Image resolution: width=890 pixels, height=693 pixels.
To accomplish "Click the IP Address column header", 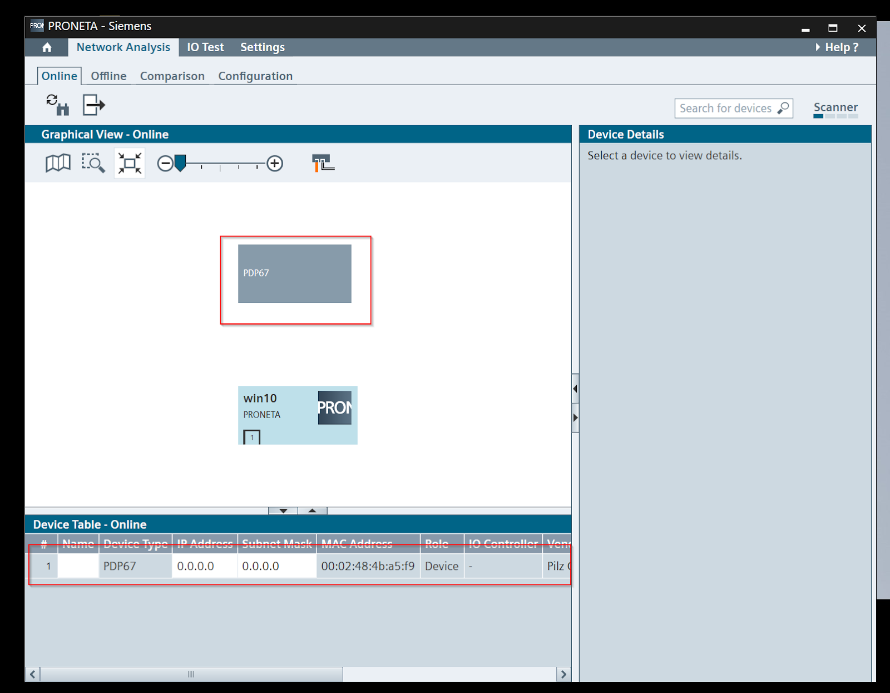I will (x=205, y=544).
